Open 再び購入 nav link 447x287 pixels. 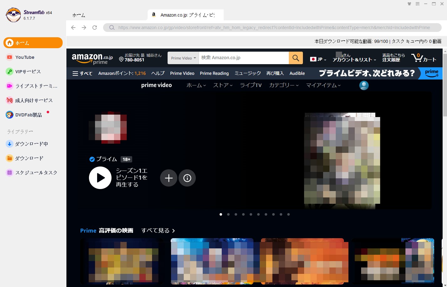(275, 73)
